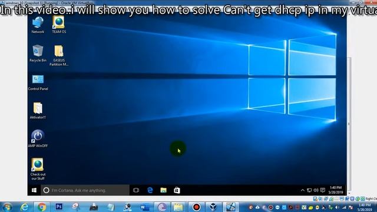Launch the AMP WinOFF shortcut

pyautogui.click(x=38, y=139)
